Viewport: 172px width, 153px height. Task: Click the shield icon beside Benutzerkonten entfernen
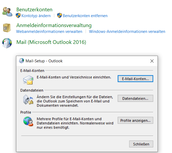[60, 16]
